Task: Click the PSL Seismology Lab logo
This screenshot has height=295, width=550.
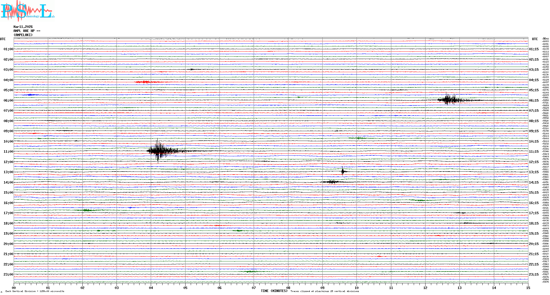Action: [27, 11]
